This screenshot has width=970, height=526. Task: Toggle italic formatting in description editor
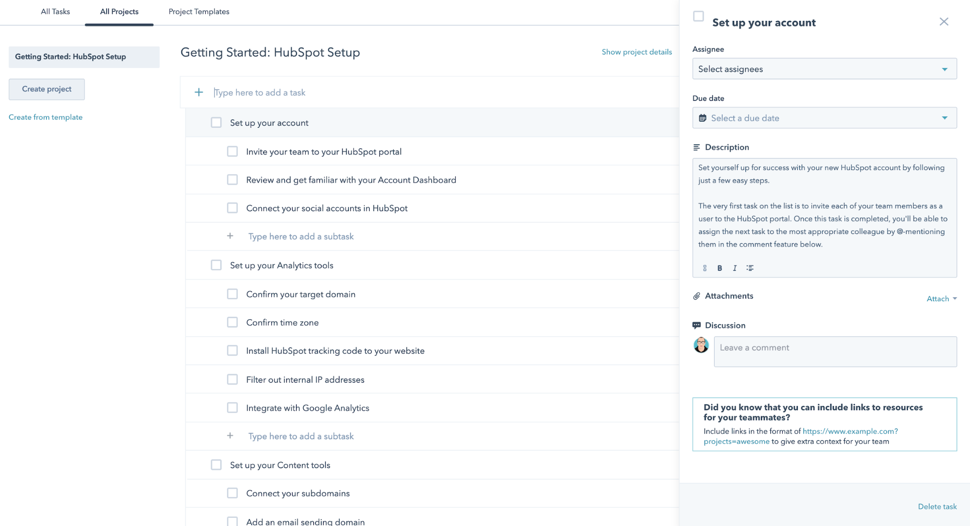[x=735, y=268]
